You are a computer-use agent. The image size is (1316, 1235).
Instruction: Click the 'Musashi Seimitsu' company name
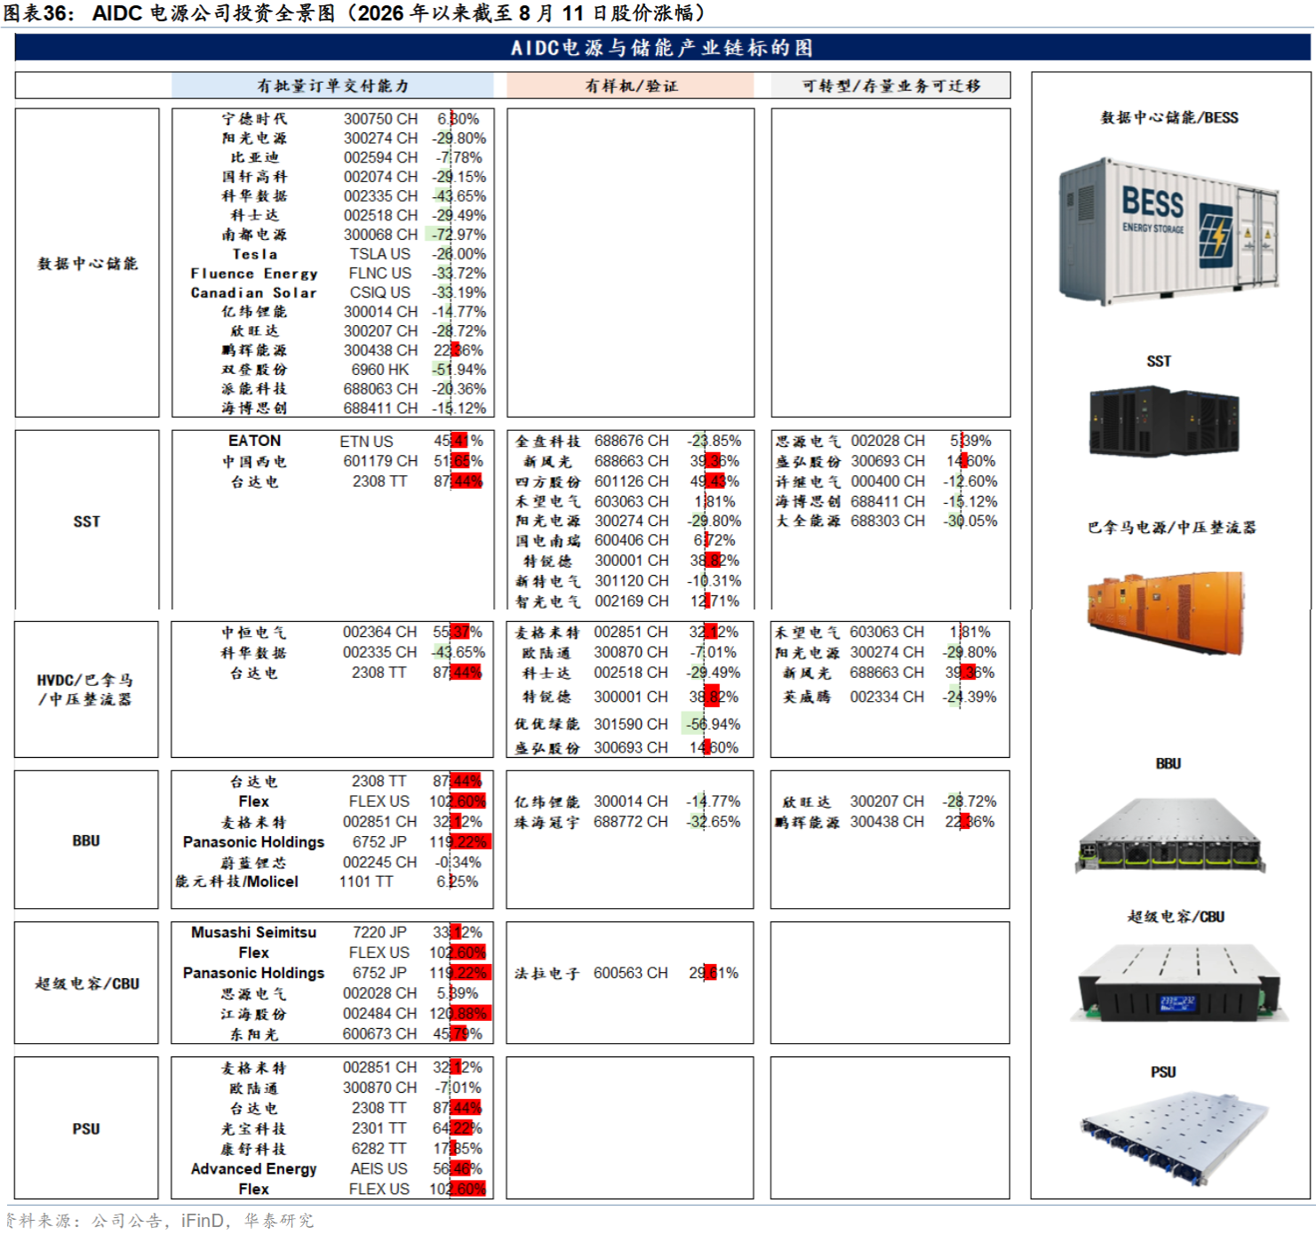(254, 933)
